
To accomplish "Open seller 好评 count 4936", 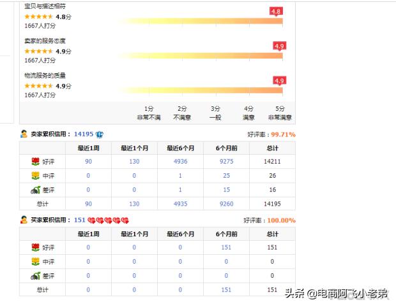I will coord(180,161).
